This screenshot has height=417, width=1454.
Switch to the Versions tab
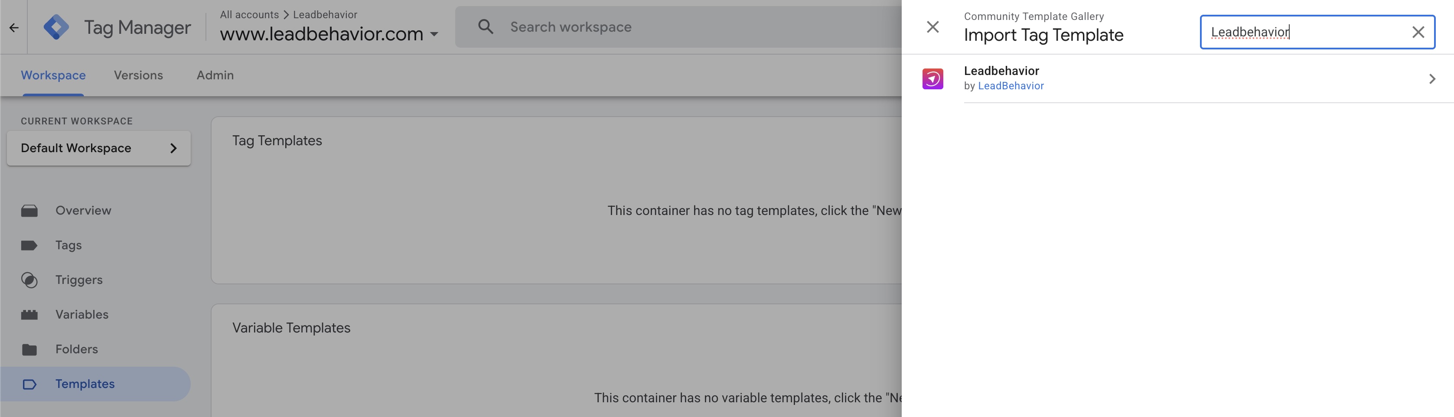tap(138, 75)
